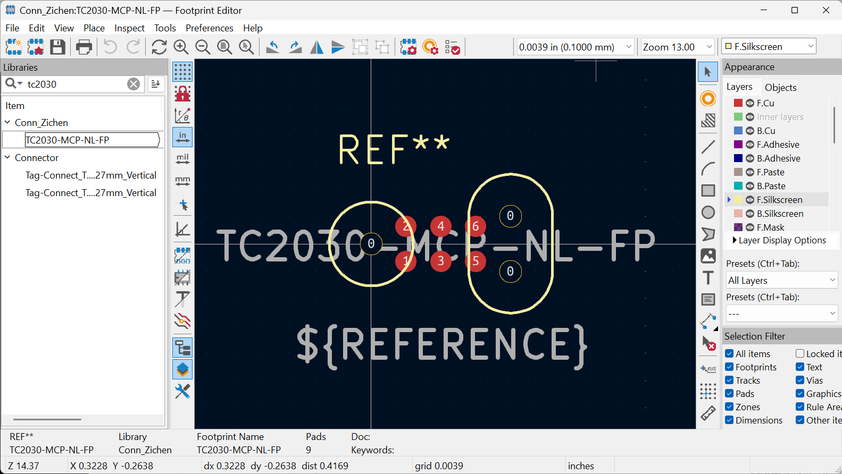Select the Measure tool ruler icon

coord(708,413)
